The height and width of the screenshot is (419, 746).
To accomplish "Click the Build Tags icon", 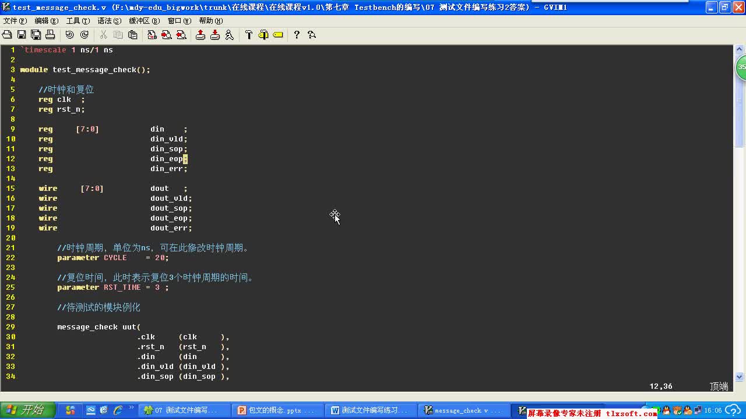I will coord(263,35).
